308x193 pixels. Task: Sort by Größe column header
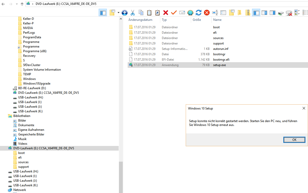tap(197, 20)
